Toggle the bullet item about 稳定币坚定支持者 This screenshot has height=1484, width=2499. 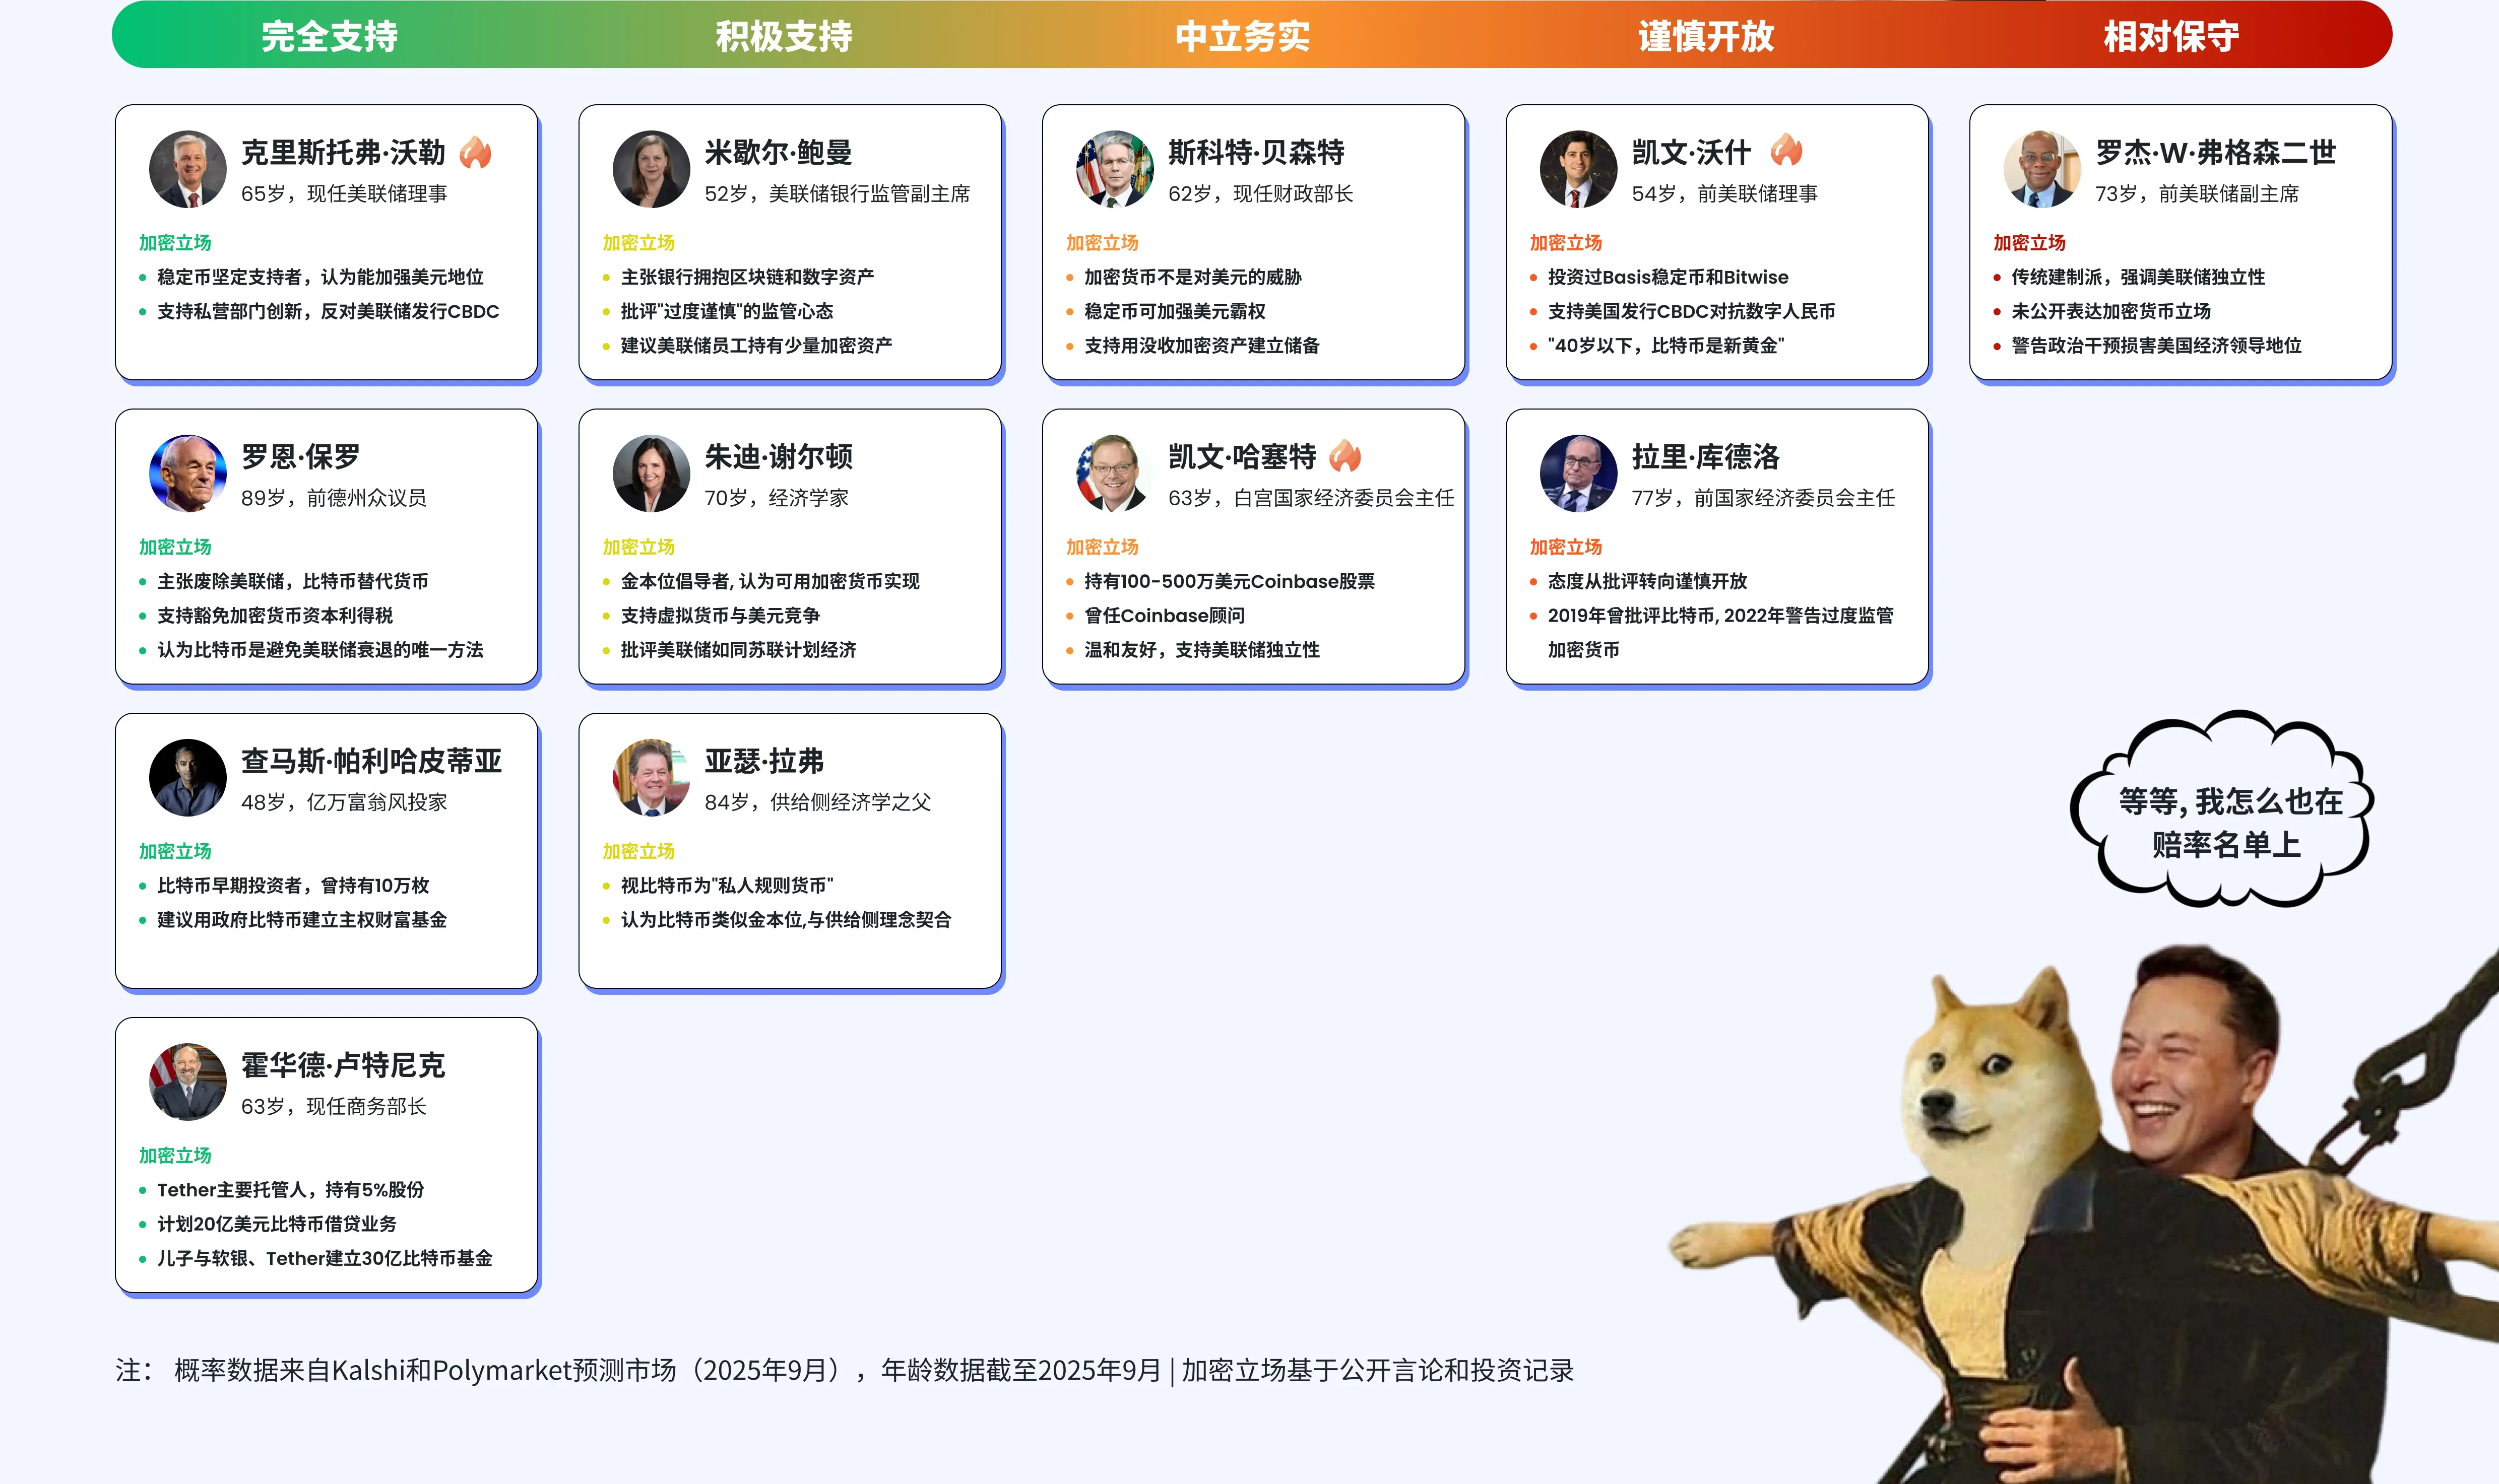pyautogui.click(x=320, y=277)
